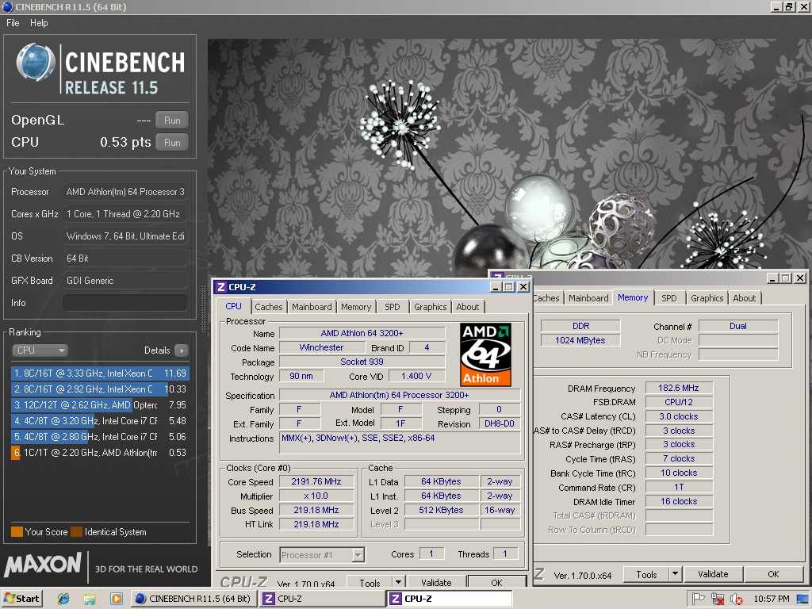The width and height of the screenshot is (812, 609).
Task: Select SPD tab in back CPU-Z window
Action: (x=669, y=298)
